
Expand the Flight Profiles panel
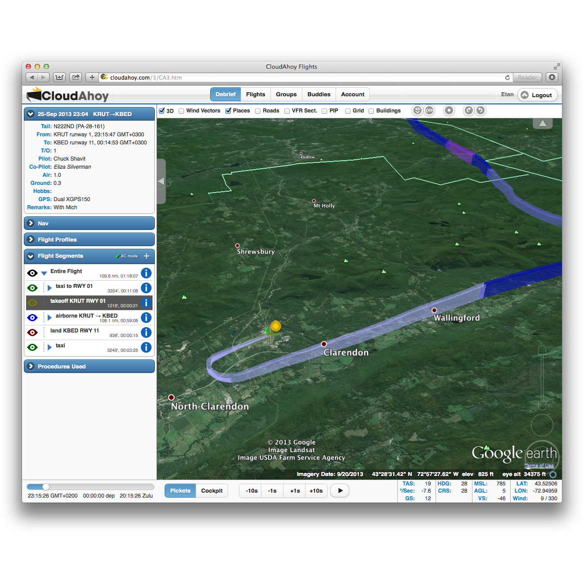(x=89, y=239)
